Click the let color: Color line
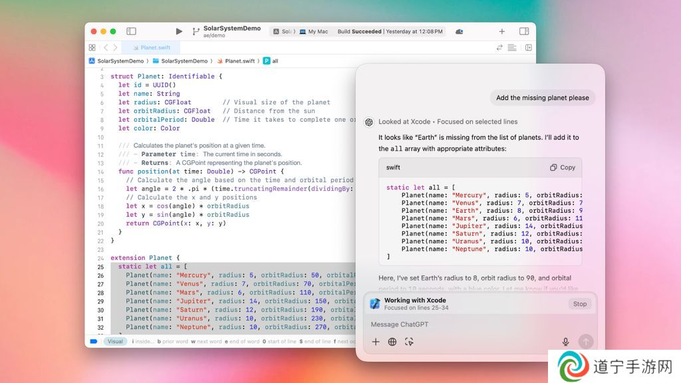This screenshot has height=383, width=681. pyautogui.click(x=149, y=128)
